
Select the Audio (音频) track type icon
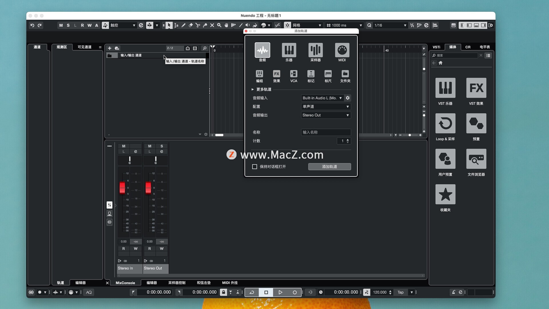(262, 50)
